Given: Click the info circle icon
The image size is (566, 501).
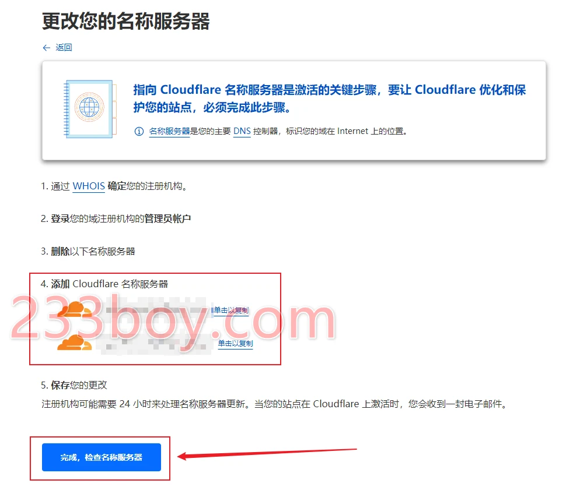Looking at the screenshot, I should (139, 131).
